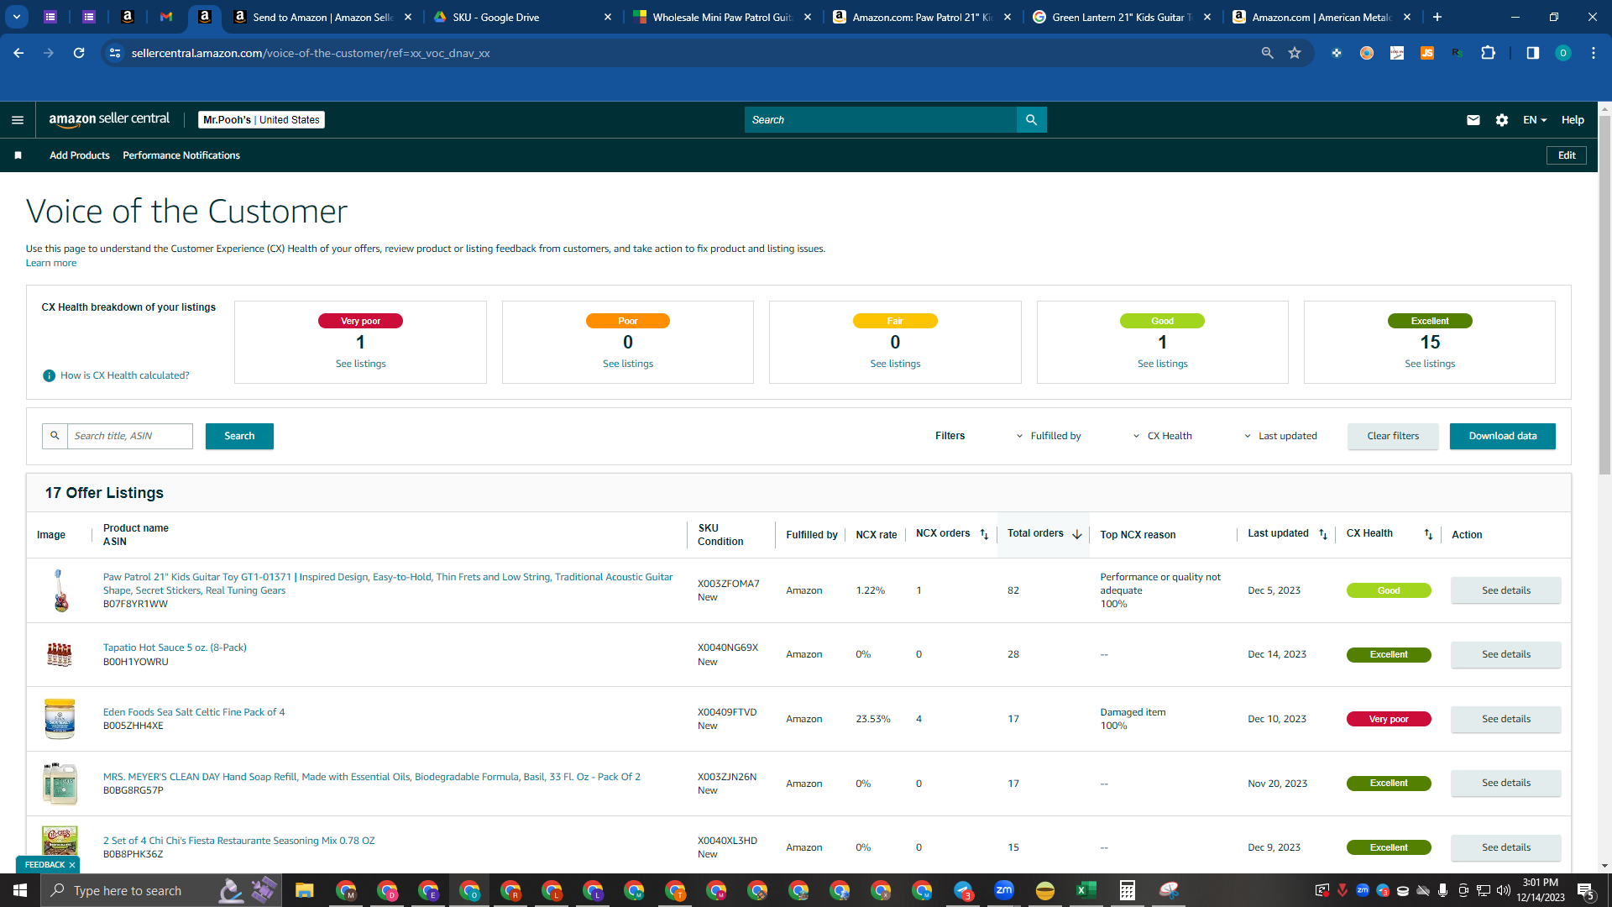Screen dimensions: 1612x907
Task: Click the magnifier in the Seller Central search bar
Action: tap(1031, 120)
